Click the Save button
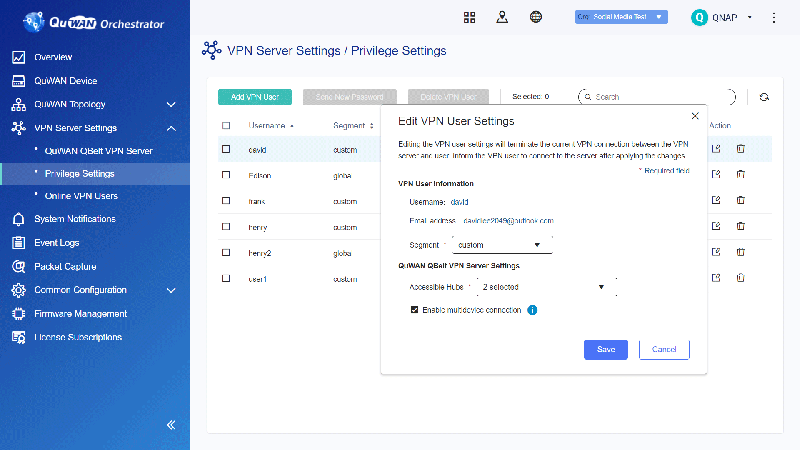 coord(606,350)
